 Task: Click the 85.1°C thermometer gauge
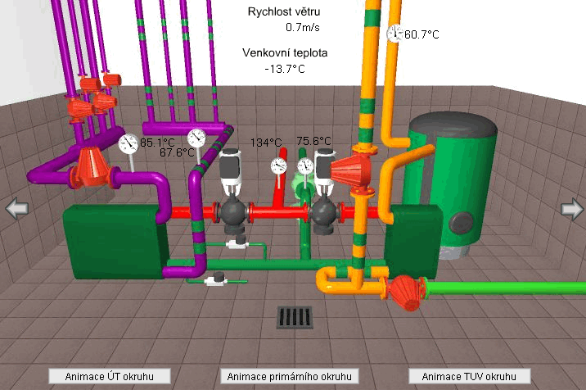(x=128, y=143)
